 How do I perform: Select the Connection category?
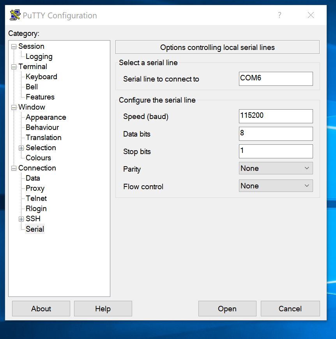[x=37, y=168]
